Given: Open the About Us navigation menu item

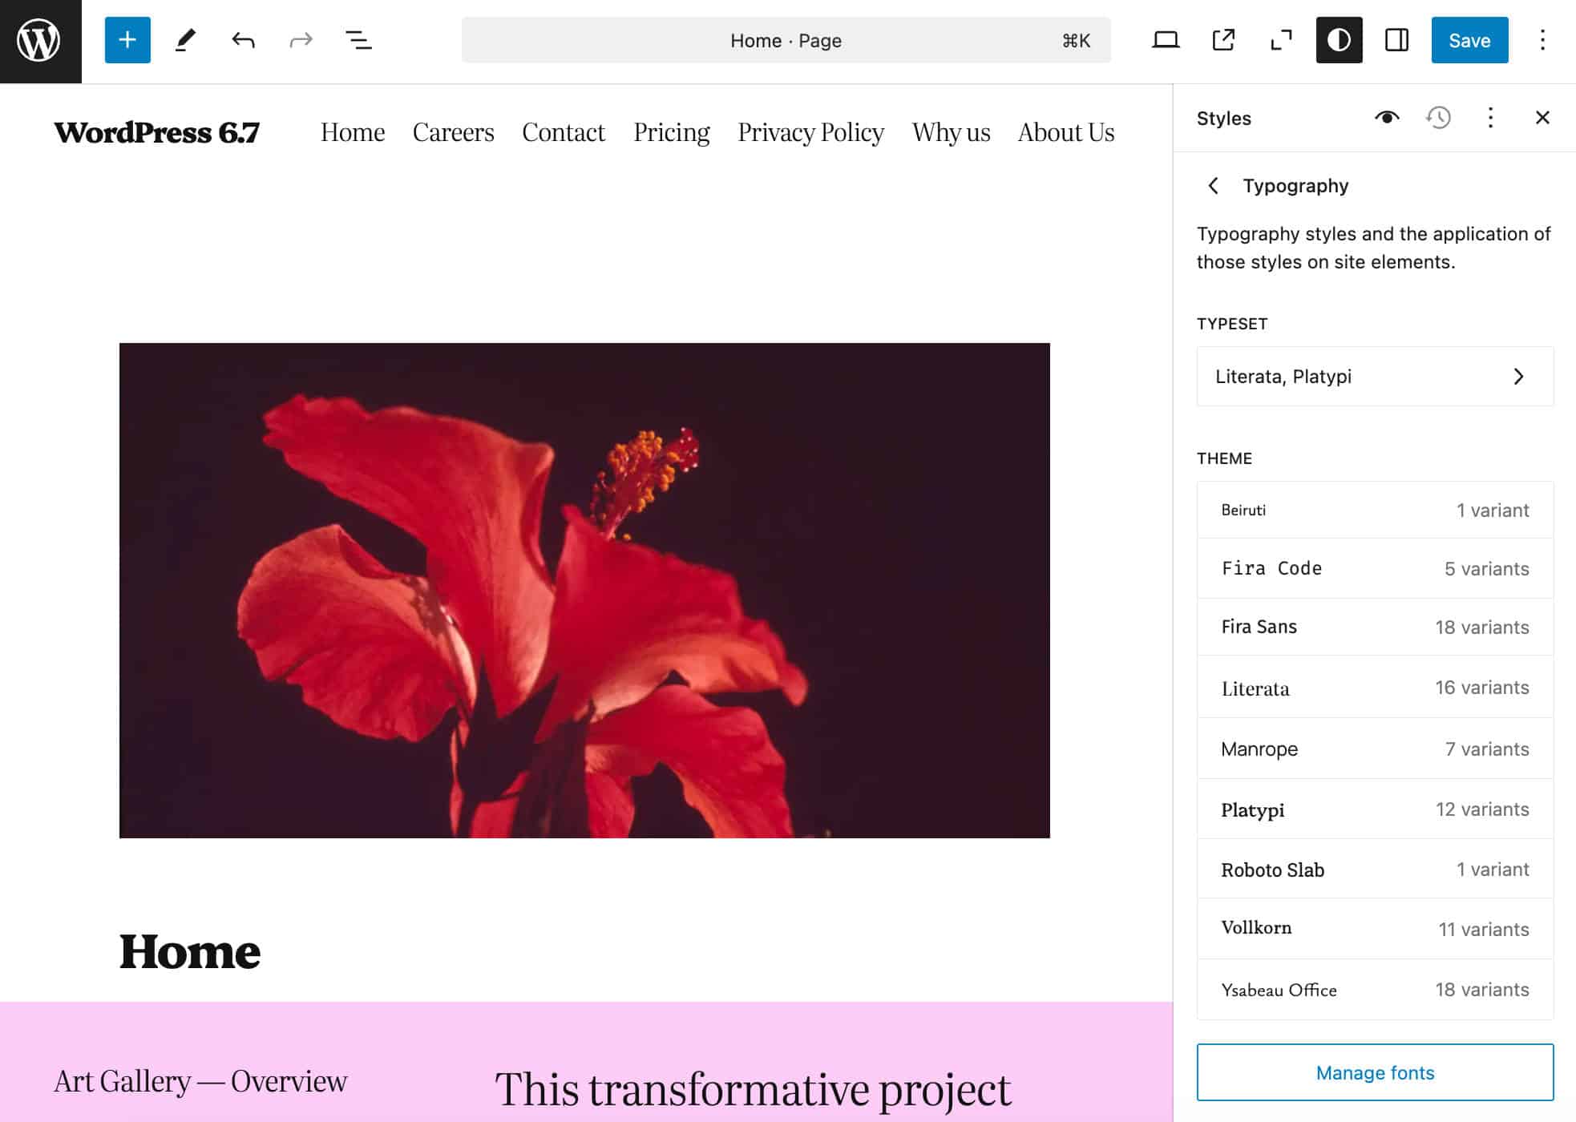Looking at the screenshot, I should tap(1066, 132).
